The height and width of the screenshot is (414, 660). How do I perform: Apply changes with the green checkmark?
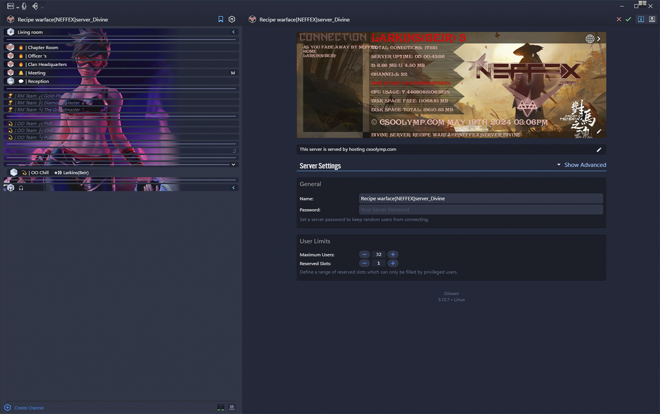628,19
